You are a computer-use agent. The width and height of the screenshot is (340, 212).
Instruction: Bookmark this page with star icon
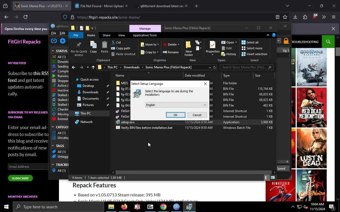tap(285, 17)
